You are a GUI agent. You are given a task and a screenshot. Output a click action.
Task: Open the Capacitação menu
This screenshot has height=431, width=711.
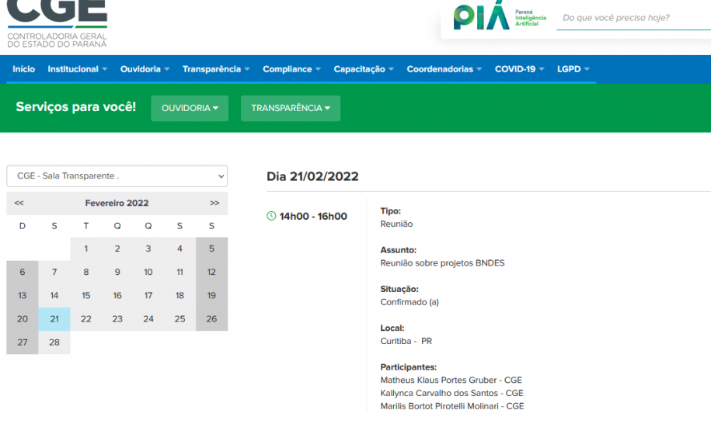[x=364, y=69]
